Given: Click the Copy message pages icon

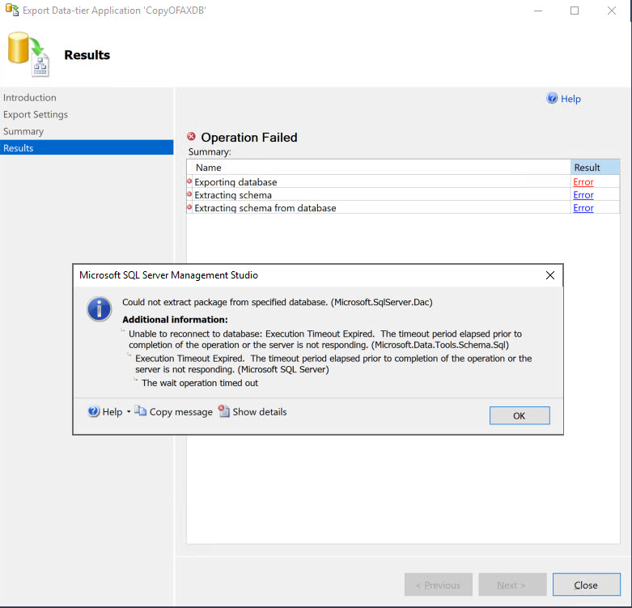Looking at the screenshot, I should 141,412.
